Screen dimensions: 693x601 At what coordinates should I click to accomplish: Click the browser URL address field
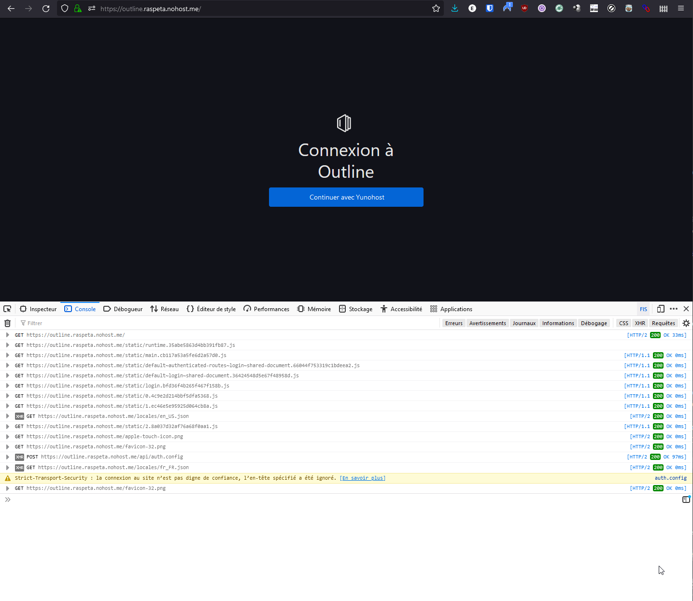263,8
